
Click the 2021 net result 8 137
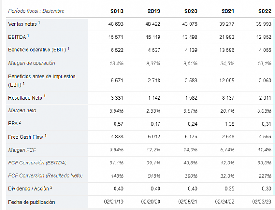click(228, 97)
